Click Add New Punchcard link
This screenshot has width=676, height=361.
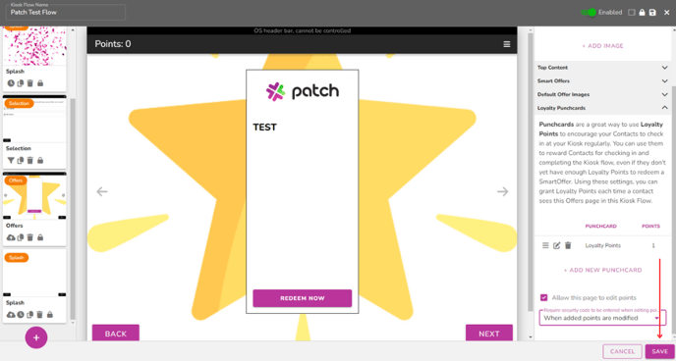(602, 270)
